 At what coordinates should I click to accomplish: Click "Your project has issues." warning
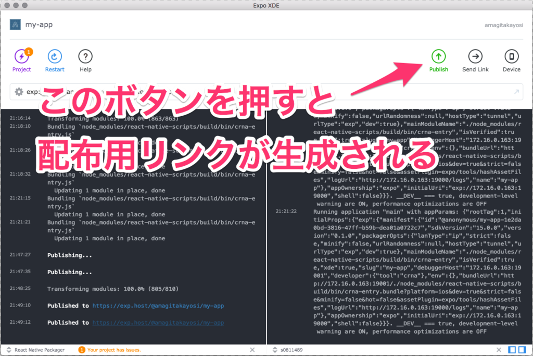114,350
